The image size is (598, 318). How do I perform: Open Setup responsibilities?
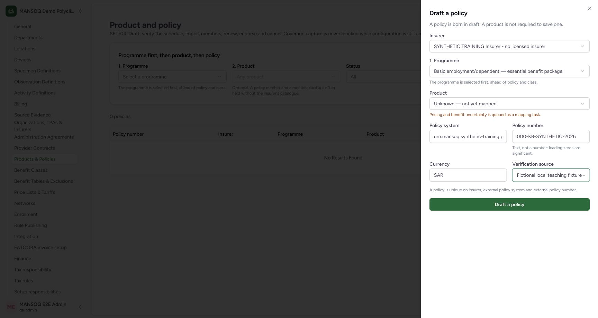[x=37, y=292]
